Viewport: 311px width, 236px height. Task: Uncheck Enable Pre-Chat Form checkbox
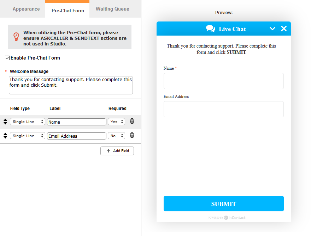7,58
